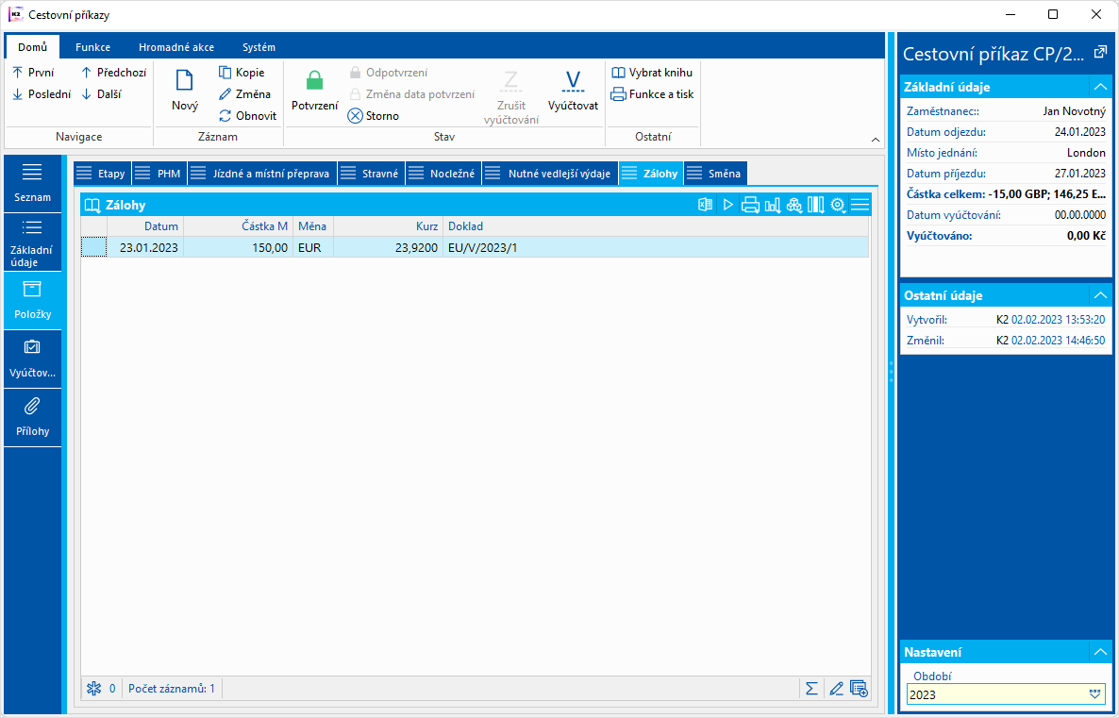Image resolution: width=1119 pixels, height=718 pixels.
Task: Collapse the ribbon with the chevron
Action: click(x=876, y=140)
